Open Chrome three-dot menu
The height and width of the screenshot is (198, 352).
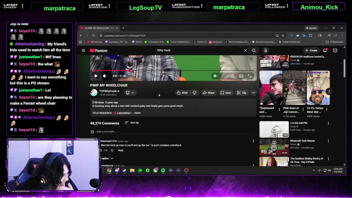click(x=342, y=35)
